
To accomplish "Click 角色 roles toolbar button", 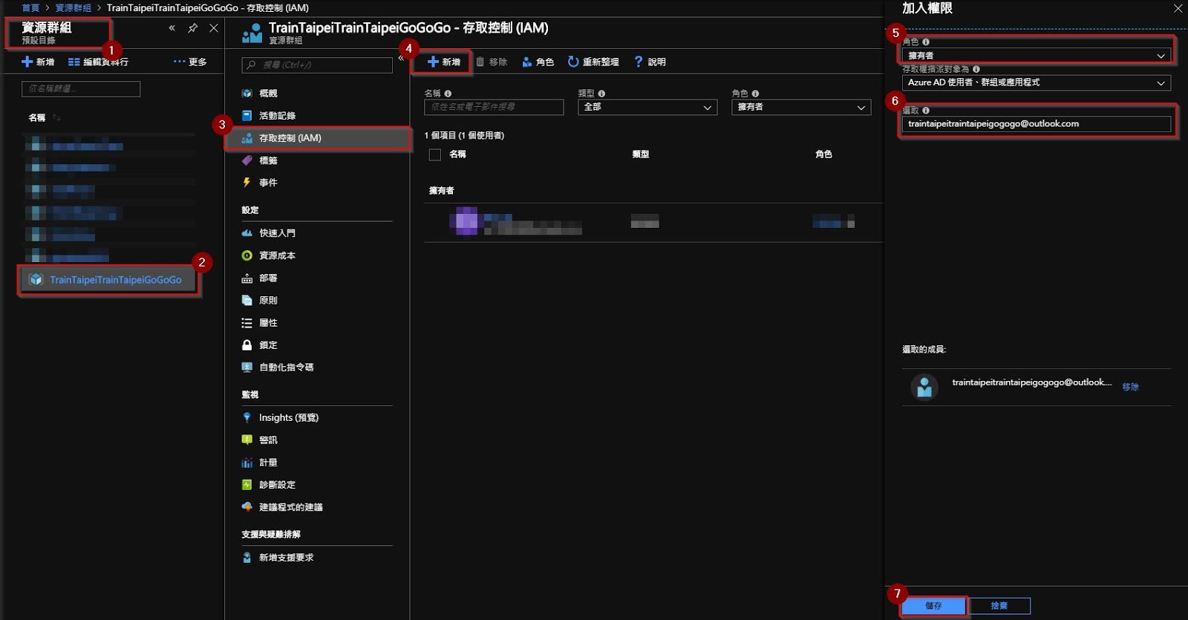I will pos(538,62).
